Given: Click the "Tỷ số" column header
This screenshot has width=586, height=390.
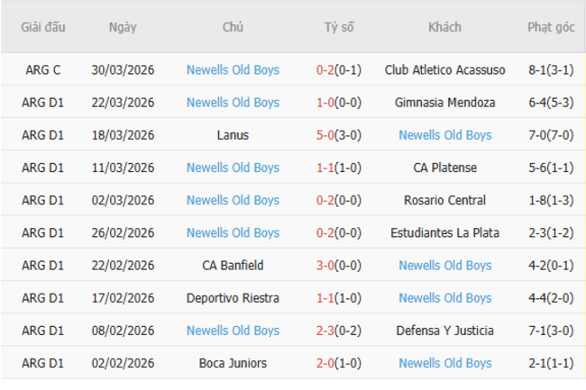Looking at the screenshot, I should (x=339, y=27).
